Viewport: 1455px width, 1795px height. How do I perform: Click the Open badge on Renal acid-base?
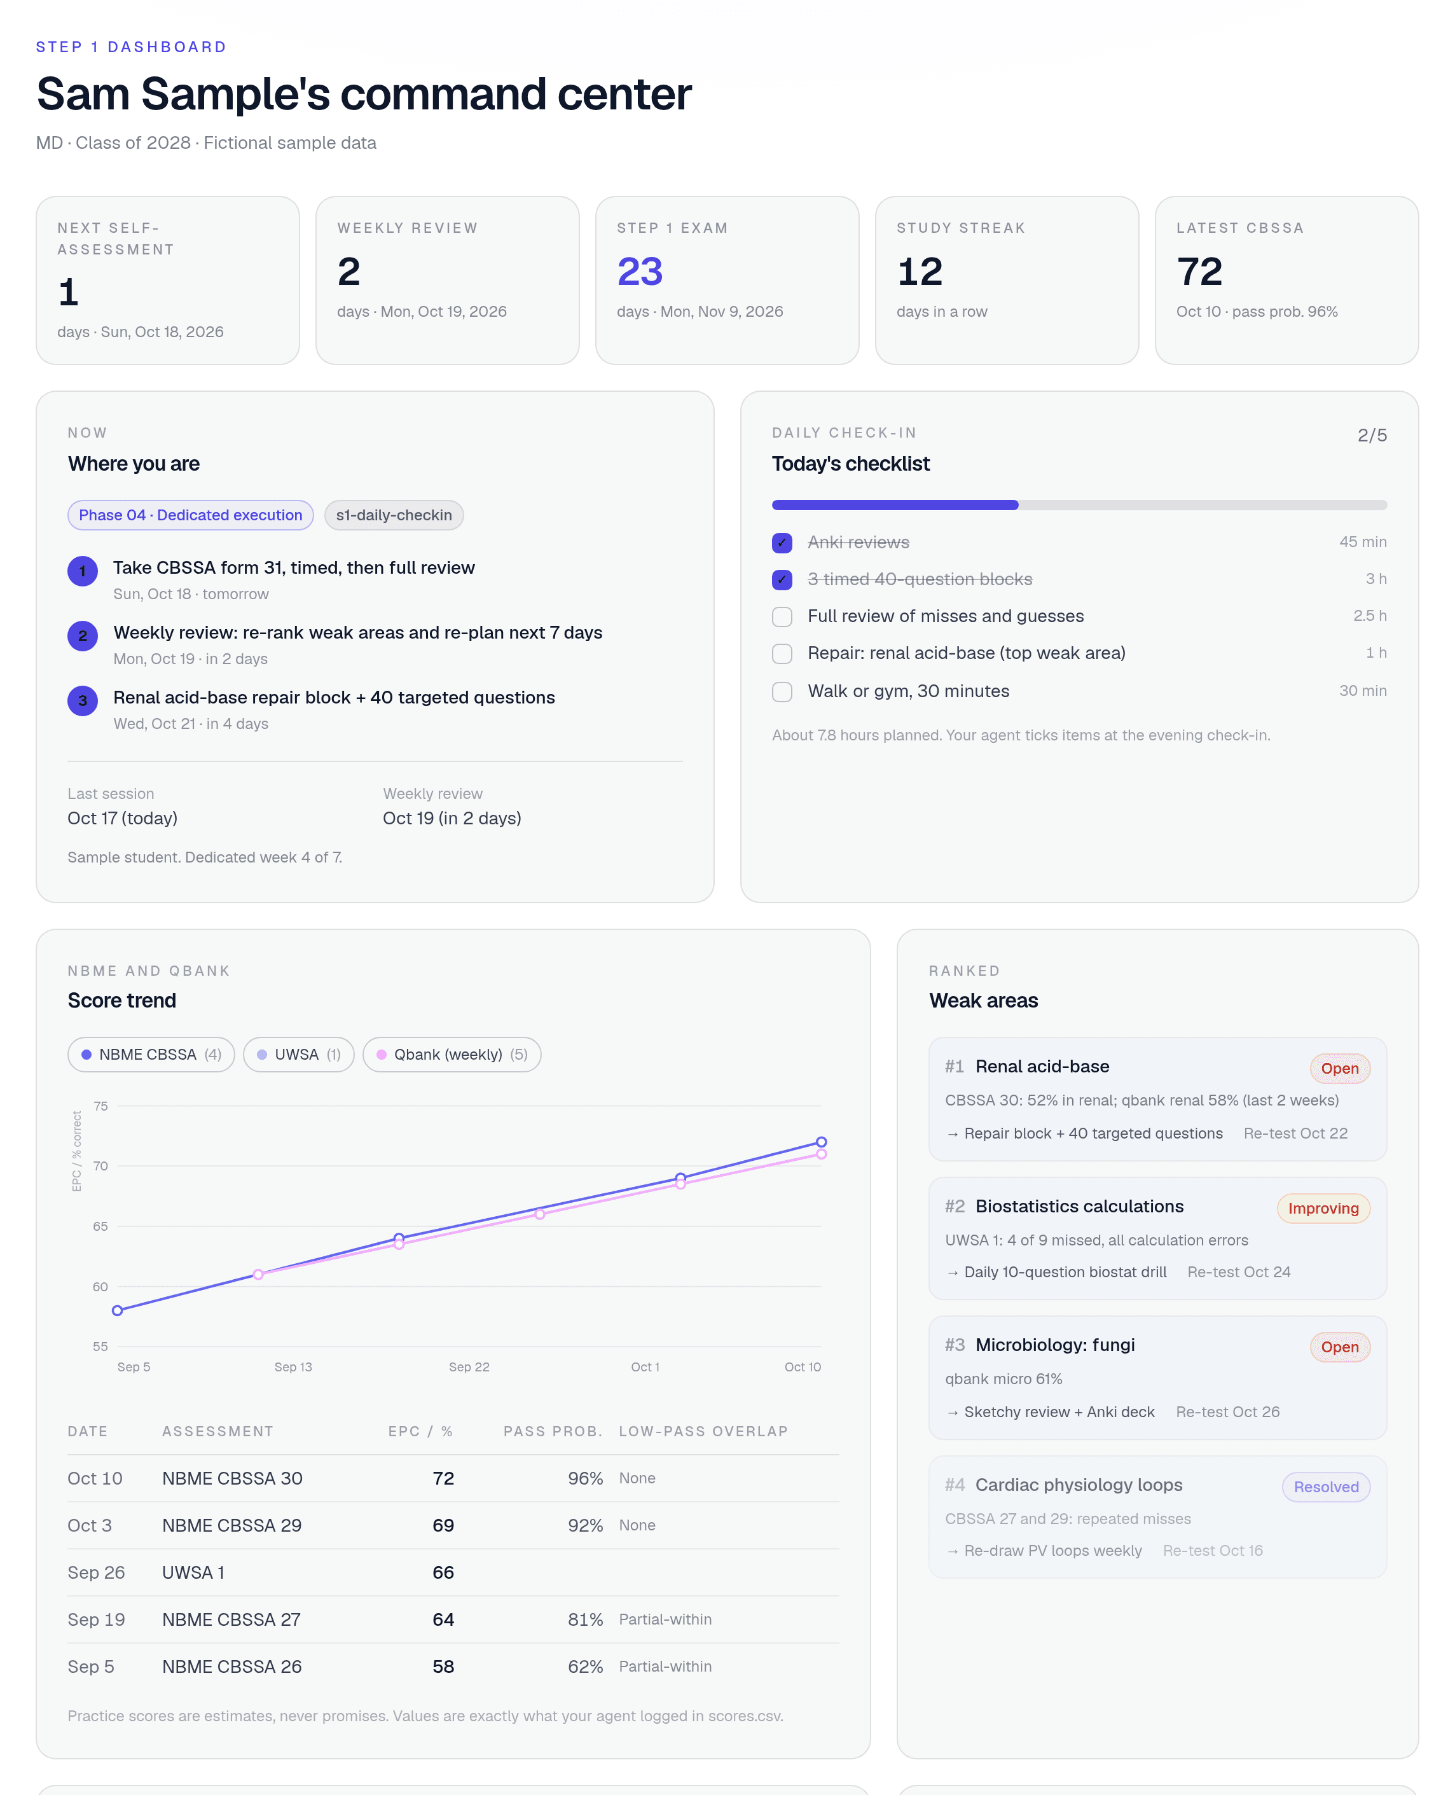pos(1339,1068)
